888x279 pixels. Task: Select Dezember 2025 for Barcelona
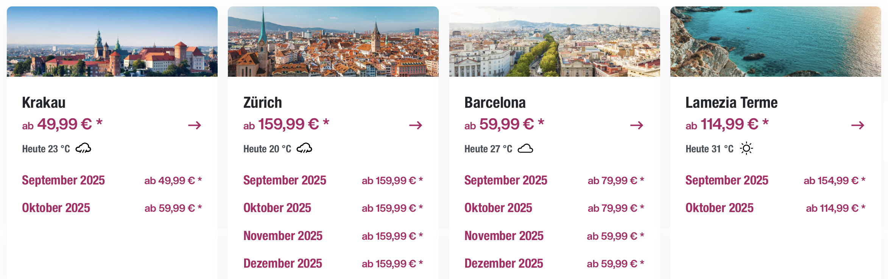coord(554,263)
